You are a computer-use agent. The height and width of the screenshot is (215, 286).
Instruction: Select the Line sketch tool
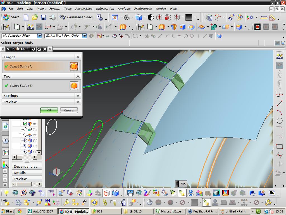click(x=279, y=103)
